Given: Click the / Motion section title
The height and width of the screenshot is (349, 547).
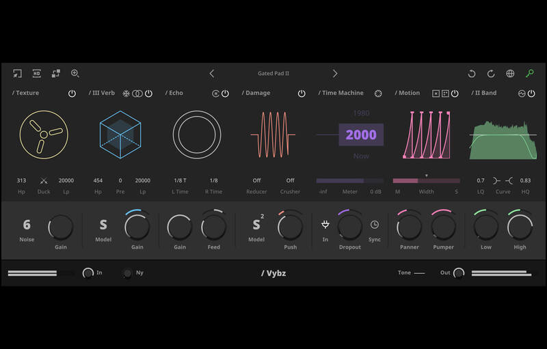Looking at the screenshot, I should pyautogui.click(x=407, y=93).
